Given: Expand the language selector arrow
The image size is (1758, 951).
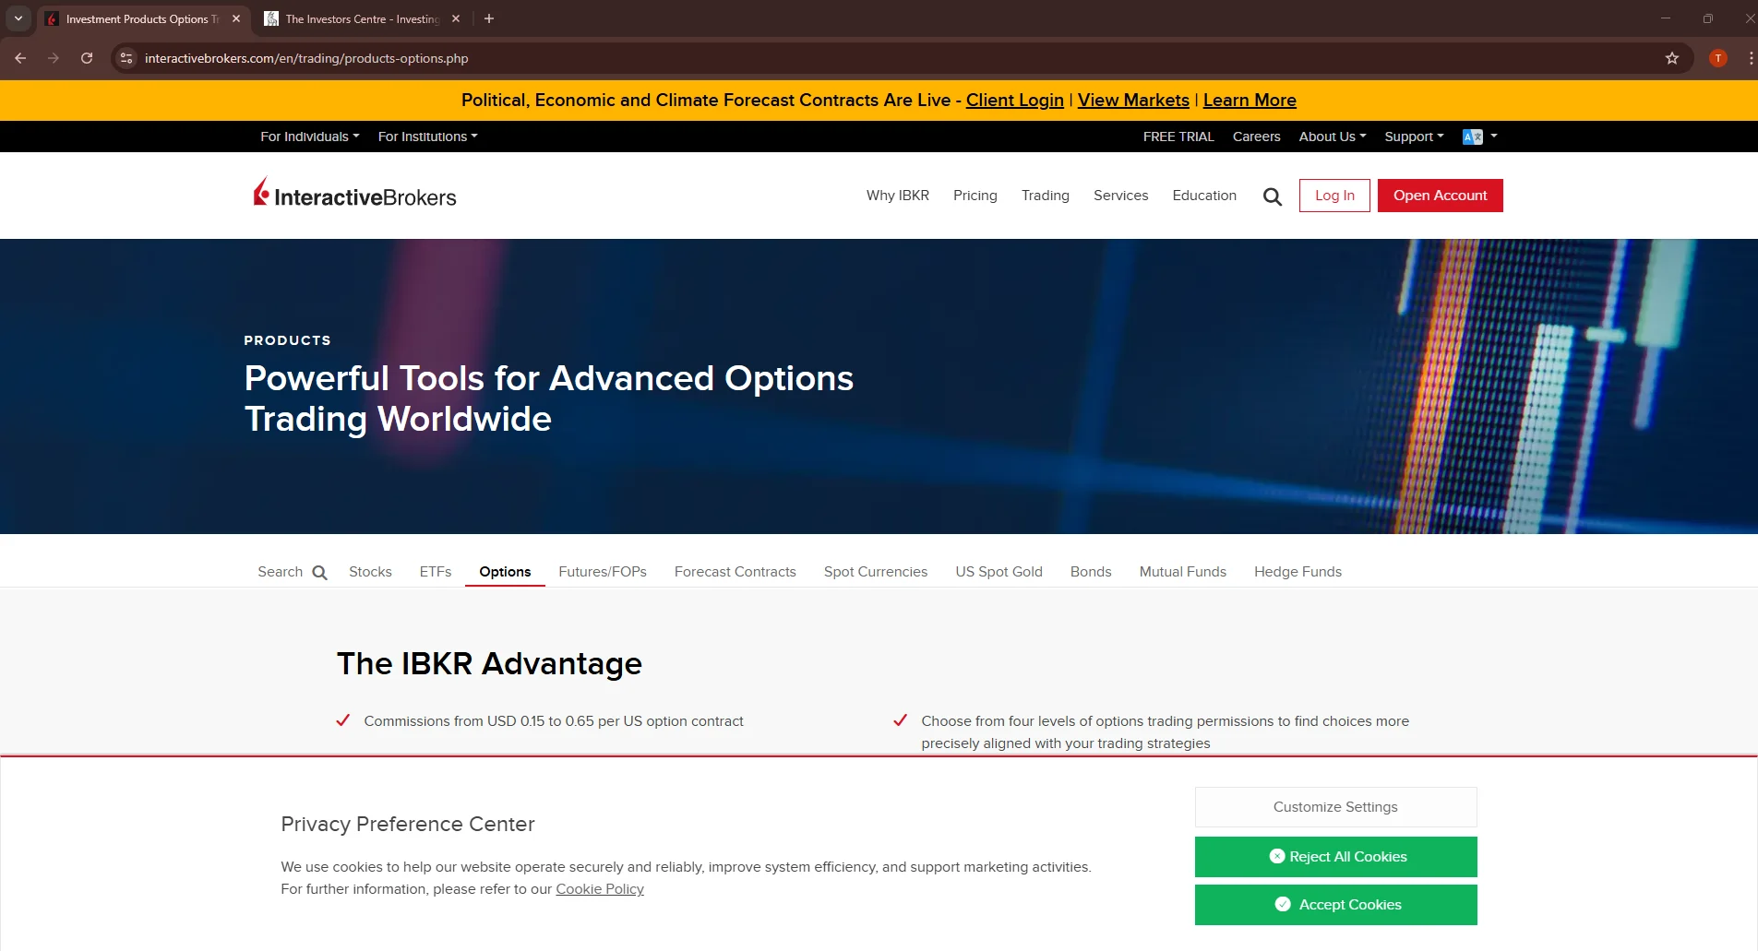Looking at the screenshot, I should [1494, 136].
